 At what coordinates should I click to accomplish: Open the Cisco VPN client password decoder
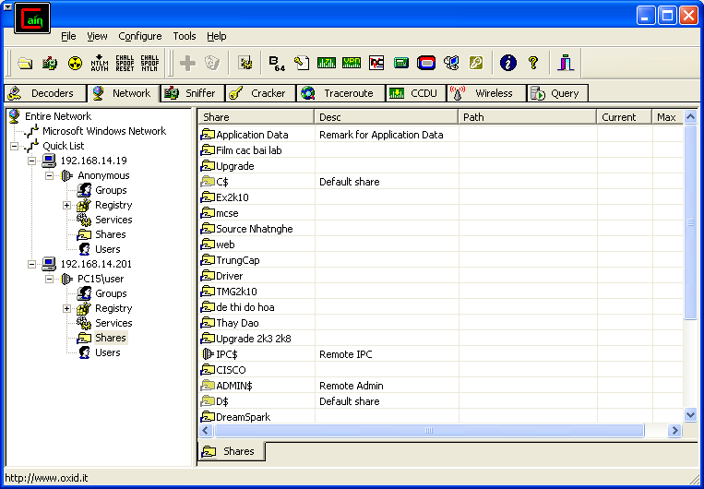(352, 64)
